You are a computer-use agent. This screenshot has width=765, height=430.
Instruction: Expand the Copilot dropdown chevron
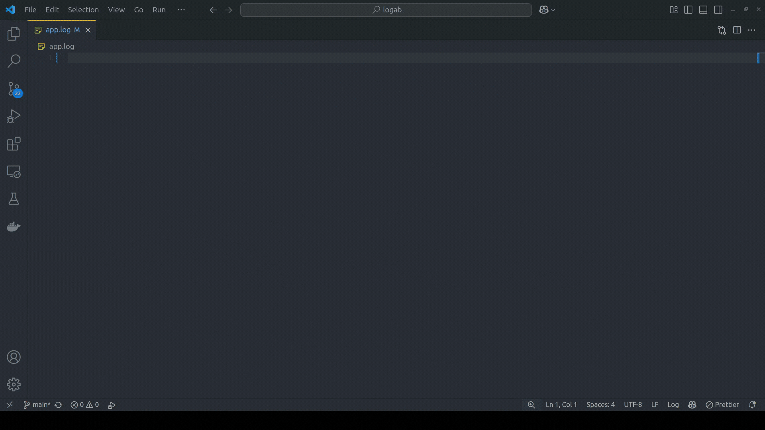point(553,10)
